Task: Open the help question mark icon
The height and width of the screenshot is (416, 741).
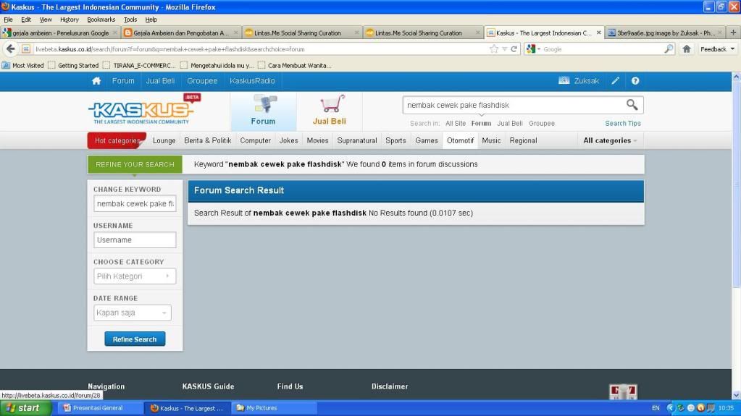Action: coord(635,81)
